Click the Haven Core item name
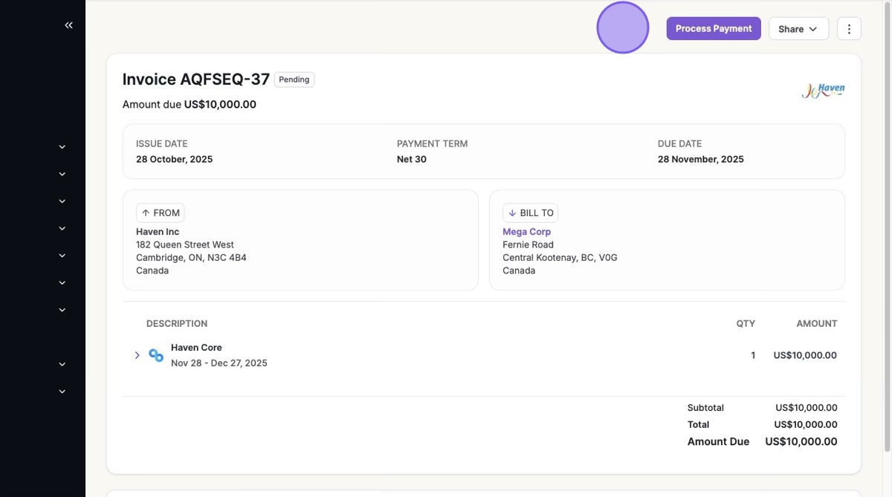This screenshot has width=892, height=497. pyautogui.click(x=196, y=348)
